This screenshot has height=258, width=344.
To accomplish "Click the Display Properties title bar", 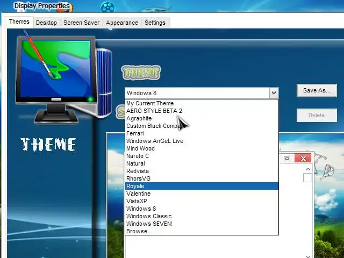I will [x=171, y=6].
